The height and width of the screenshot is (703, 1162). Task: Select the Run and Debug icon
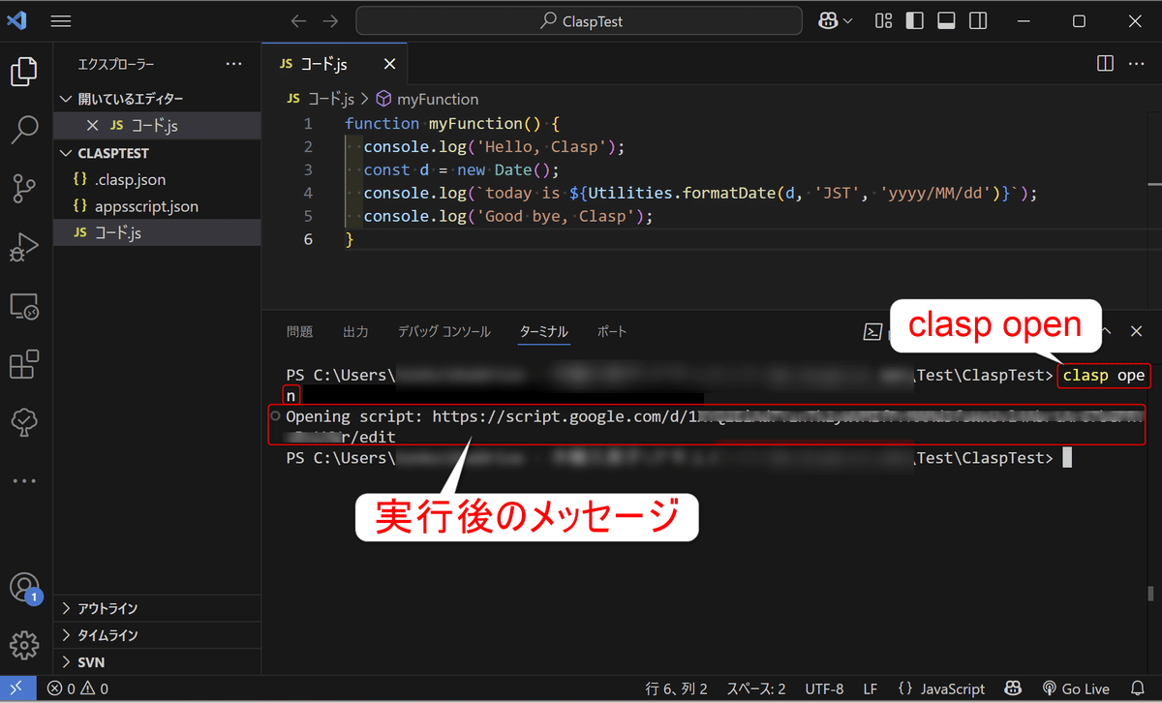[24, 247]
